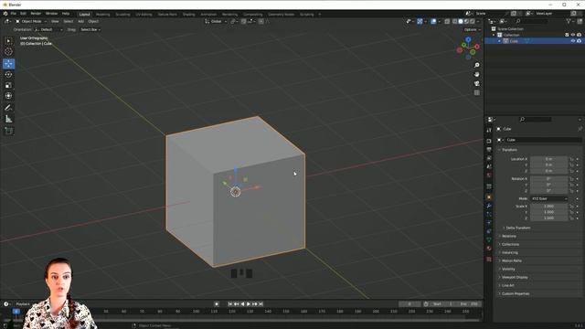Open the Scene properties tab icon
This screenshot has width=585, height=329.
[489, 166]
